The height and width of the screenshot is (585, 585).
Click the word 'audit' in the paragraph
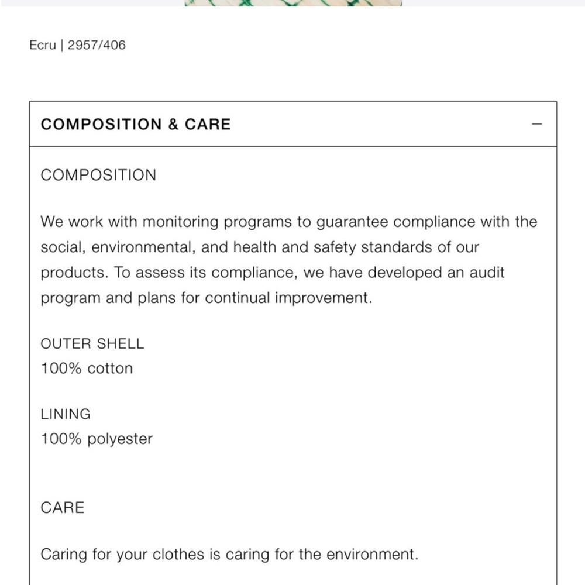pyautogui.click(x=487, y=273)
